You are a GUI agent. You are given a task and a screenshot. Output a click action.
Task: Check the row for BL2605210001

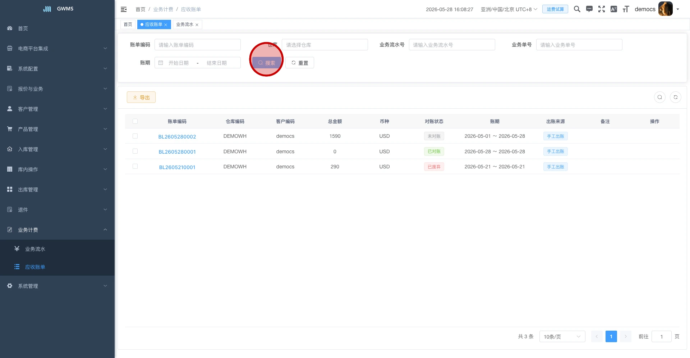point(135,166)
